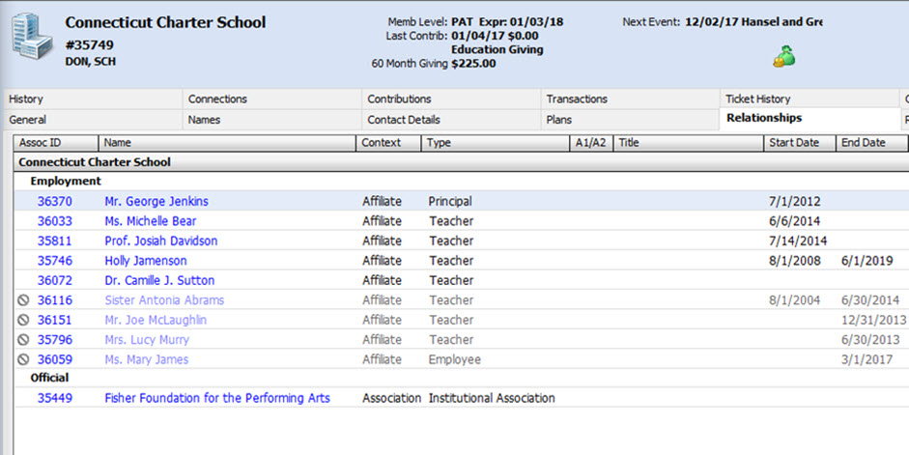The image size is (909, 455).
Task: Switch to the History tab
Action: coord(26,99)
